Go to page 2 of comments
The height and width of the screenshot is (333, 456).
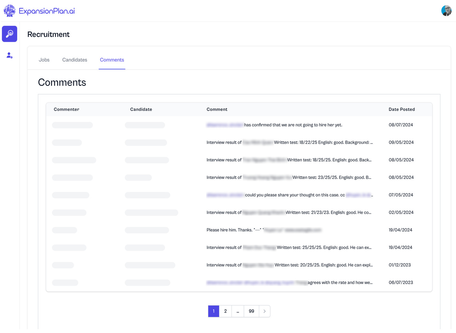[x=225, y=311]
